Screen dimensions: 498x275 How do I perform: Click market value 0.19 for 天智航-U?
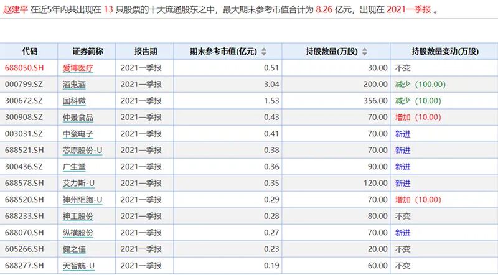[271, 266]
